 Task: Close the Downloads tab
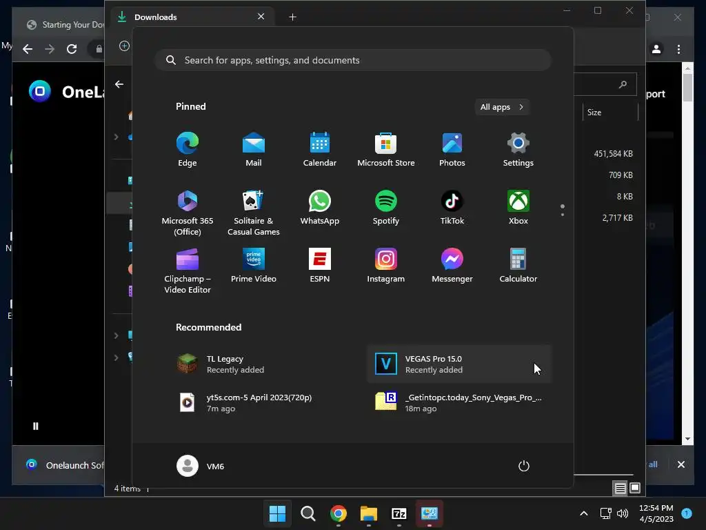click(261, 17)
